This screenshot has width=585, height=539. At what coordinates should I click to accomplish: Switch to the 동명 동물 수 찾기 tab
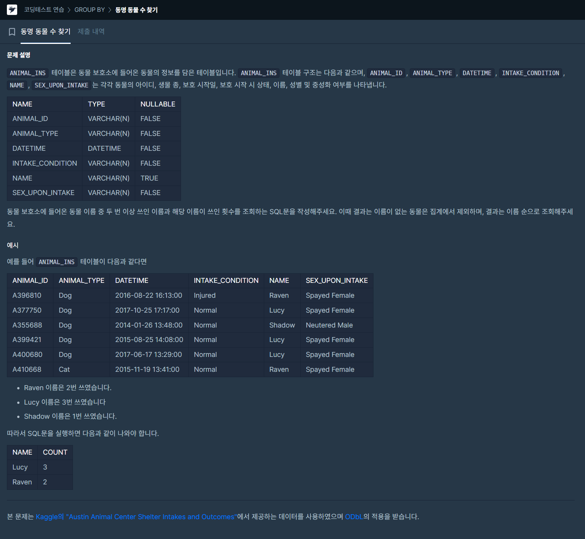point(45,31)
